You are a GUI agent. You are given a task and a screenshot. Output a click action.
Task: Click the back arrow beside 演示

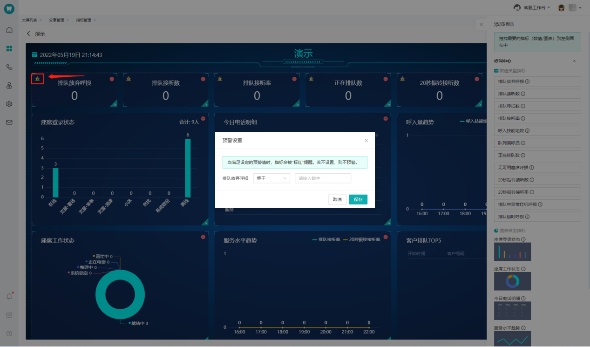coord(28,34)
